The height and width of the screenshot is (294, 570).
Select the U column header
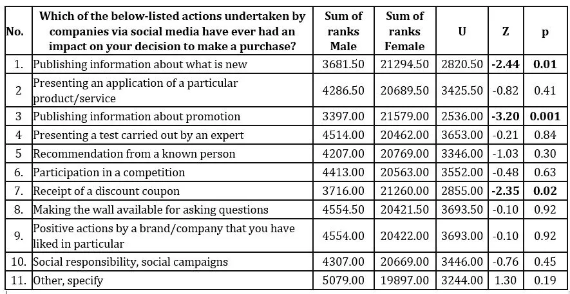point(462,31)
